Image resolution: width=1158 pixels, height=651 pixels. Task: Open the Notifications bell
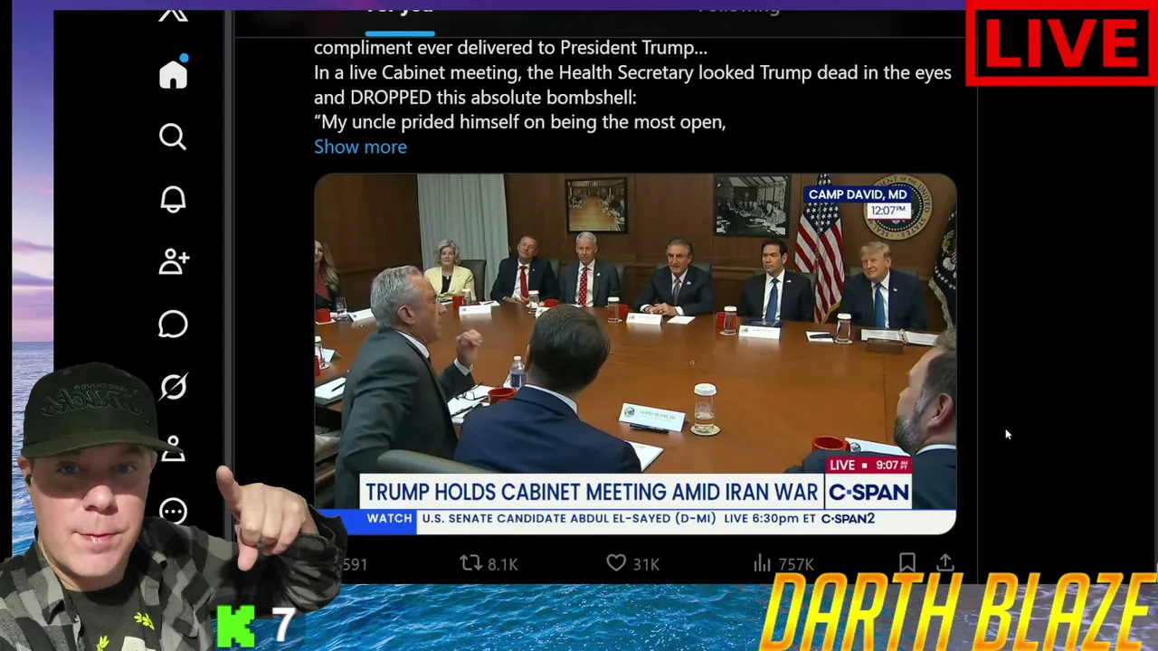pyautogui.click(x=173, y=199)
